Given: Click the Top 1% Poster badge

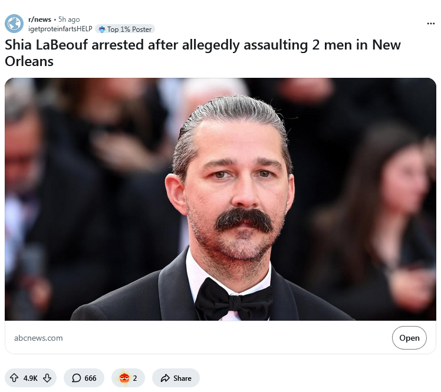Looking at the screenshot, I should coord(125,29).
